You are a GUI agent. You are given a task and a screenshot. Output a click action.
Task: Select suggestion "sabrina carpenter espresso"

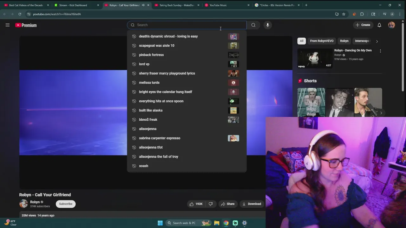[187, 138]
